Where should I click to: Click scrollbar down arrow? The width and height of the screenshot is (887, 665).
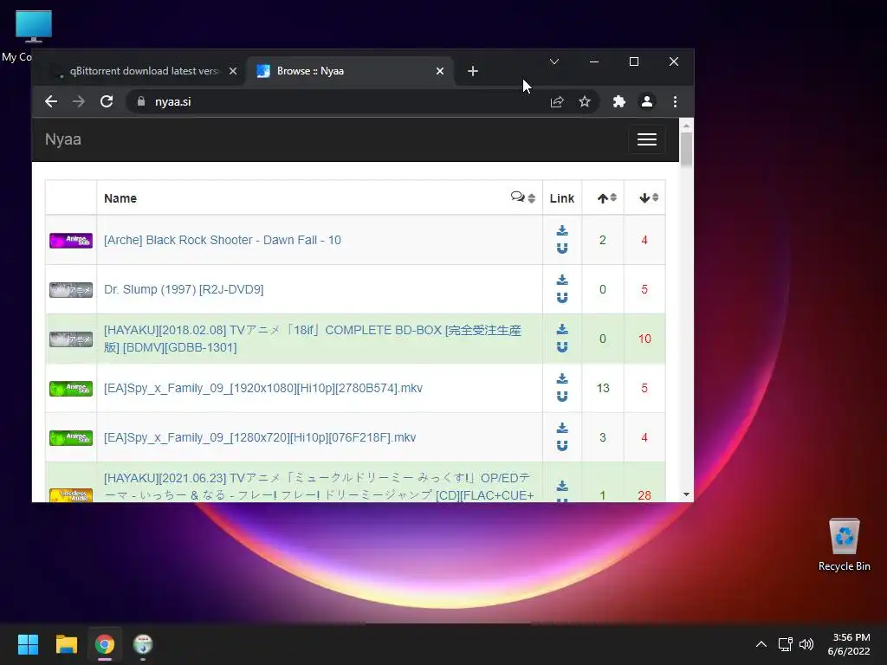coord(686,494)
